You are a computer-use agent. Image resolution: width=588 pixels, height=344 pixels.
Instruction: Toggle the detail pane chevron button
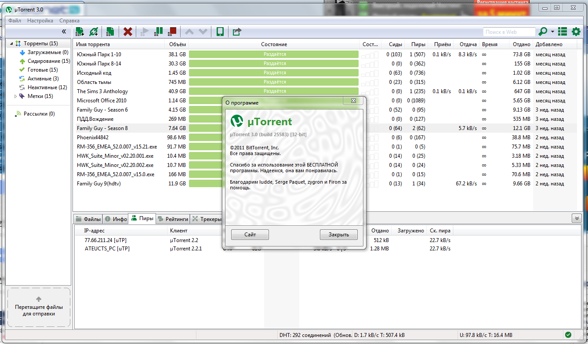click(x=577, y=218)
